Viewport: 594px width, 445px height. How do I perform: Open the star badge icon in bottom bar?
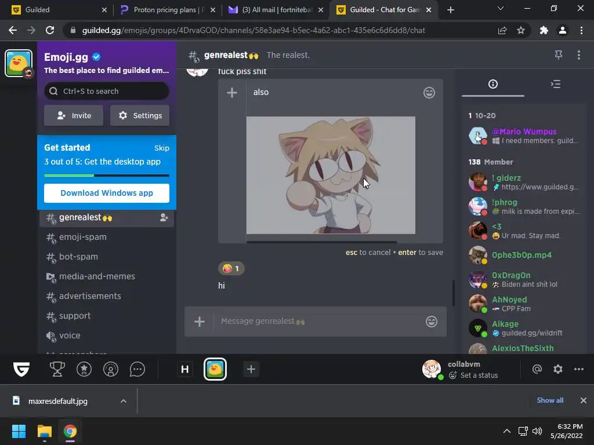[84, 369]
